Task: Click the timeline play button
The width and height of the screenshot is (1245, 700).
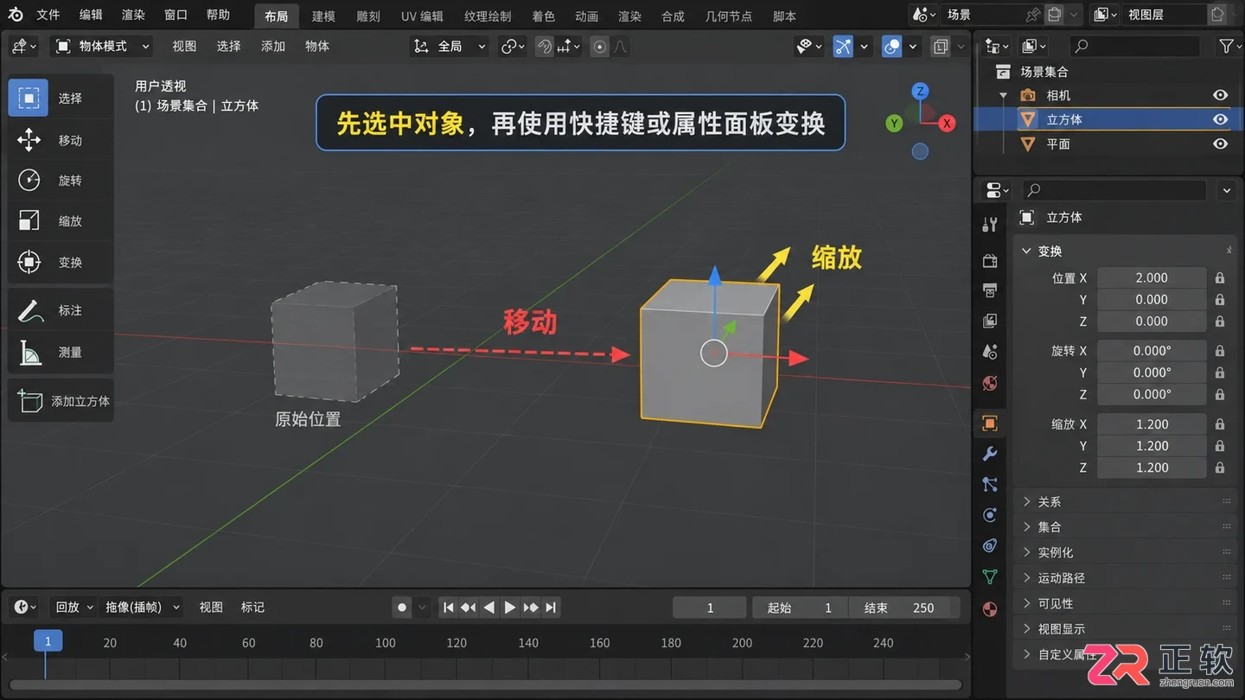Action: (510, 608)
